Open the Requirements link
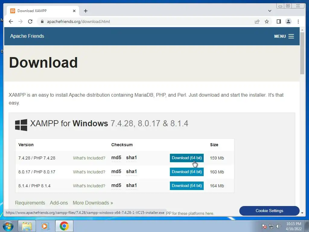The width and height of the screenshot is (309, 232). [x=30, y=203]
